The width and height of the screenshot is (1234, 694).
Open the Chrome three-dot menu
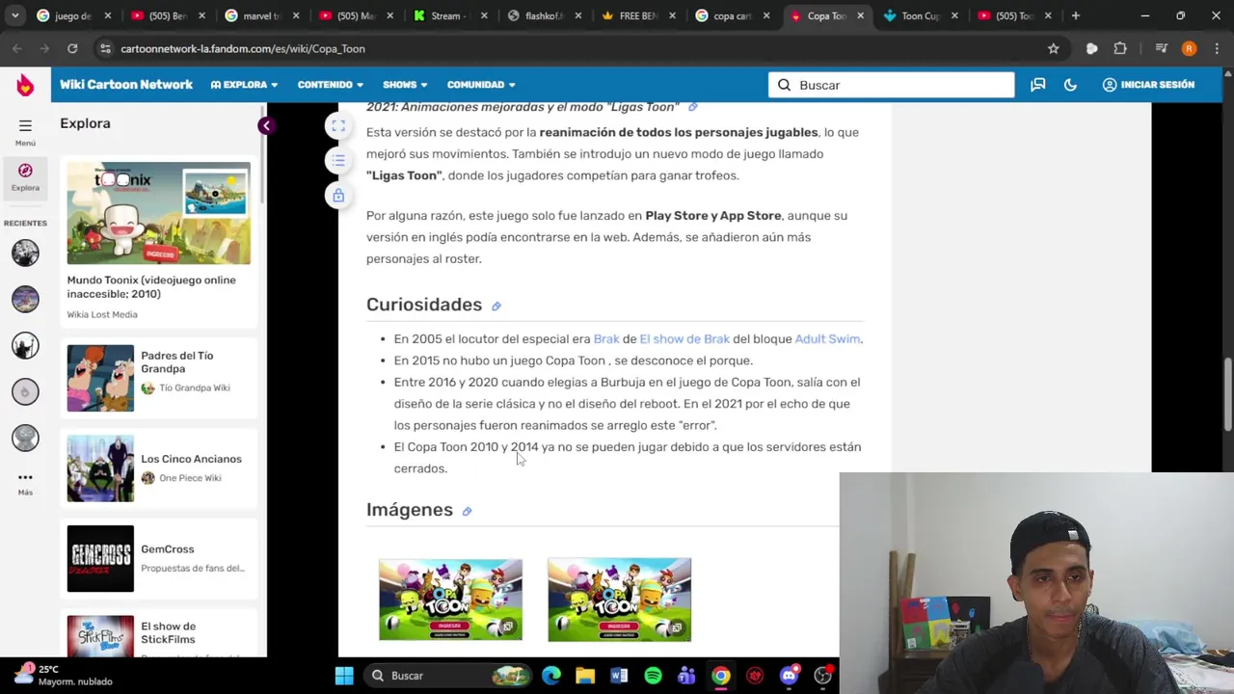pos(1216,48)
